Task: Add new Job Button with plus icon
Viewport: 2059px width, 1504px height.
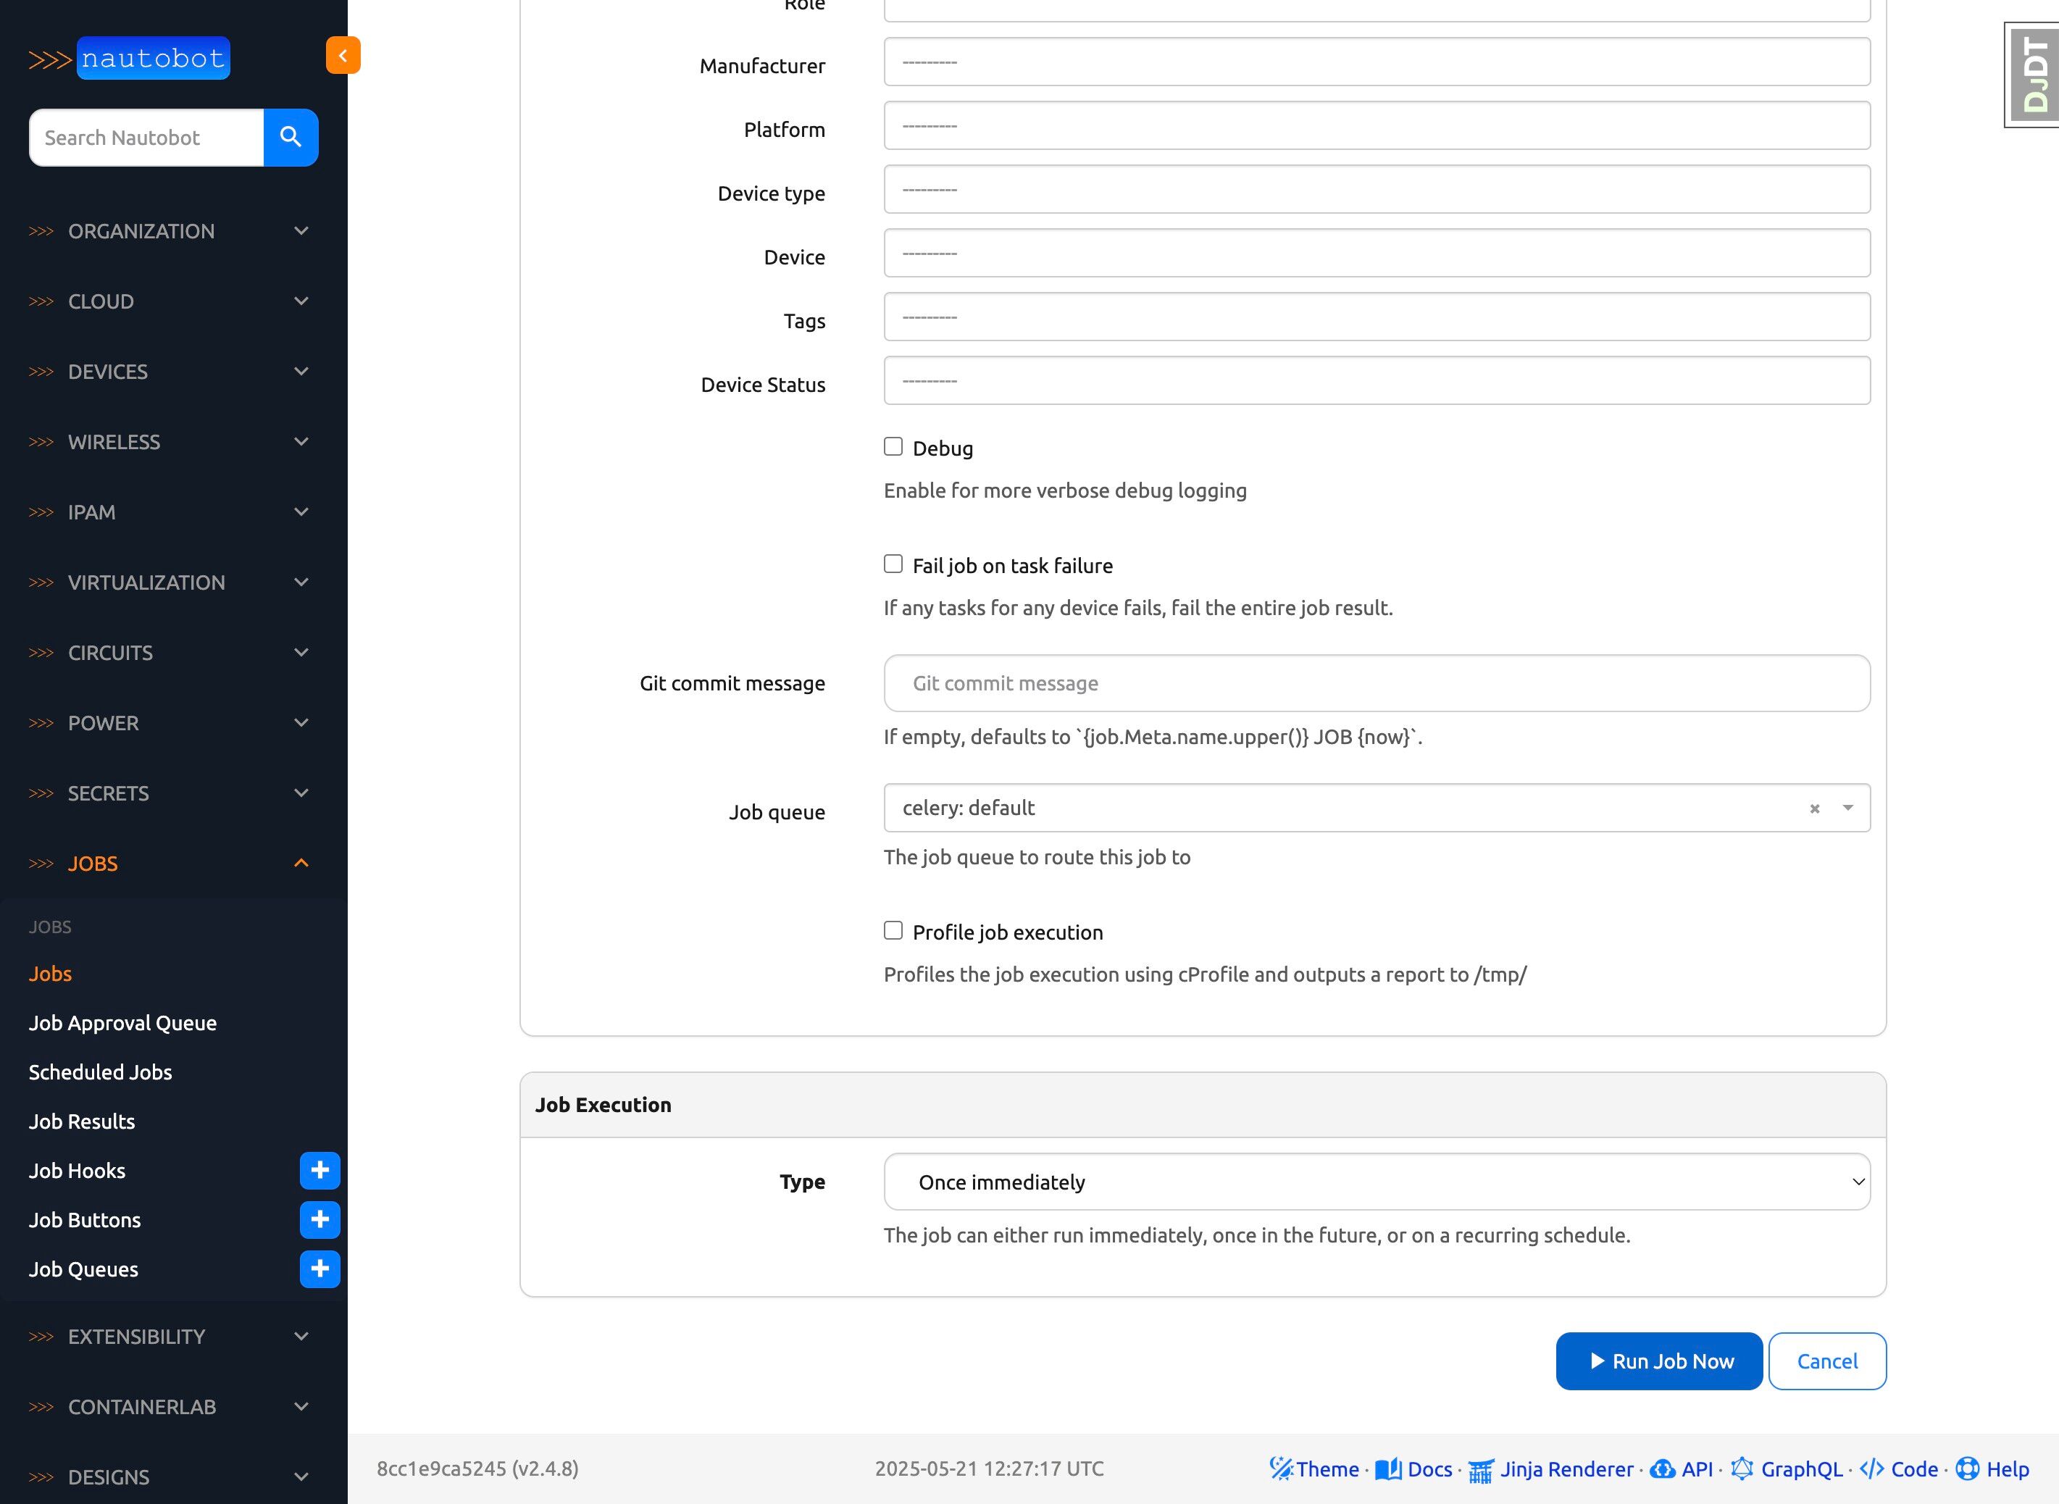Action: pos(319,1220)
